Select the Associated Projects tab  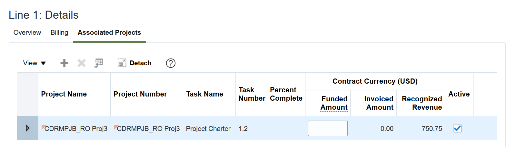point(109,32)
